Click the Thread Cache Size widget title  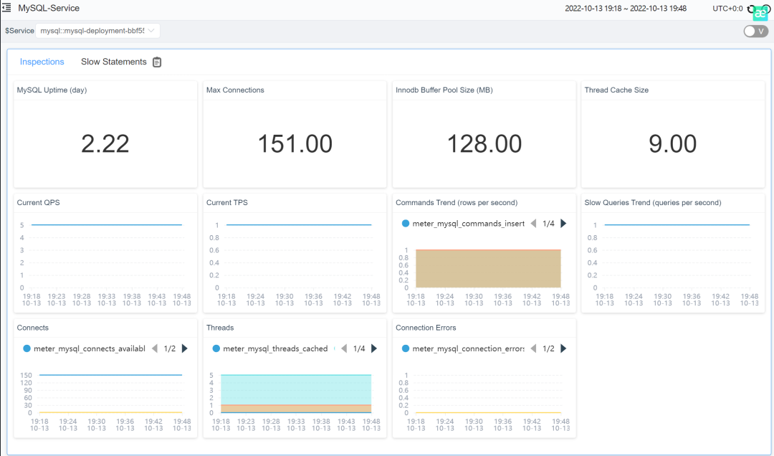coord(616,90)
